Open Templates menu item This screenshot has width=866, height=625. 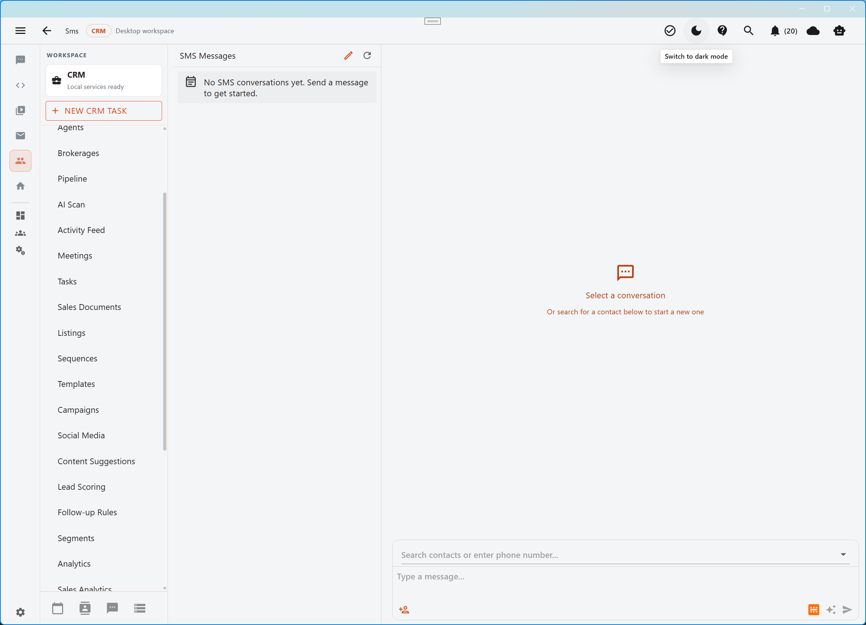coord(76,384)
